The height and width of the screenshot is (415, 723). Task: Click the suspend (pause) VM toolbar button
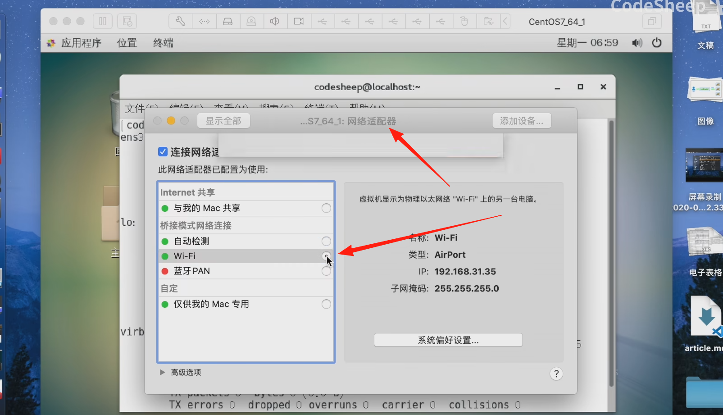click(x=103, y=21)
